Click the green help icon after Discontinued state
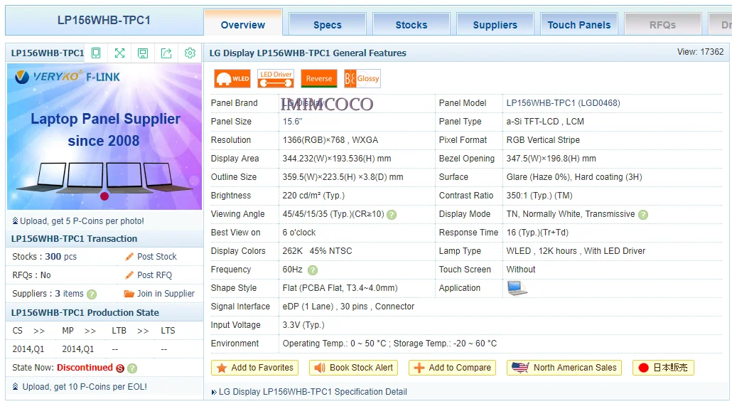The width and height of the screenshot is (732, 404). [x=132, y=368]
